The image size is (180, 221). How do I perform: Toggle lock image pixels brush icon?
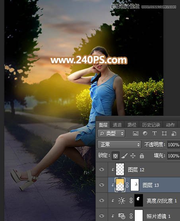(124, 156)
